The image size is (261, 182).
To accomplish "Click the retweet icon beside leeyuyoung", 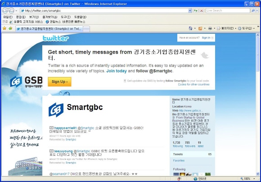I will coord(51,151).
